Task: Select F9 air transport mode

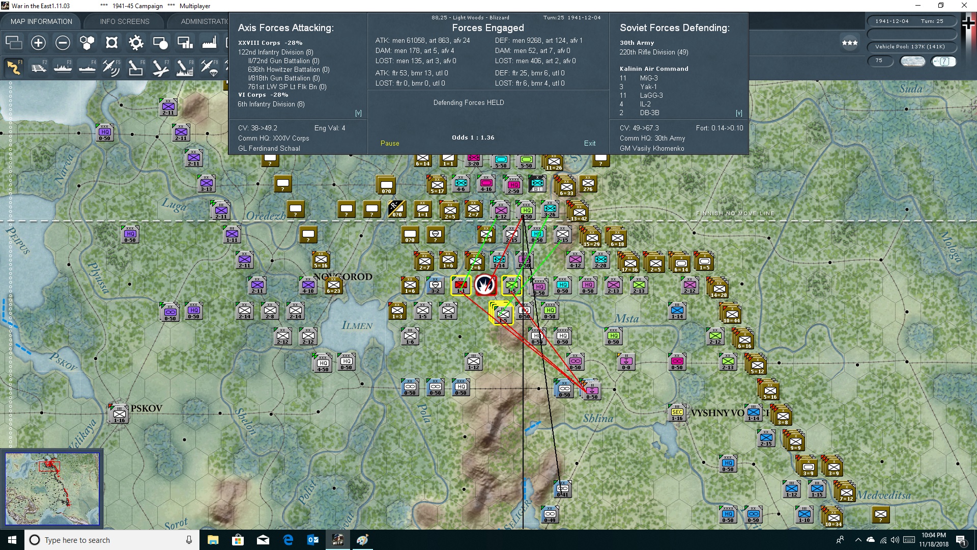Action: coord(209,68)
